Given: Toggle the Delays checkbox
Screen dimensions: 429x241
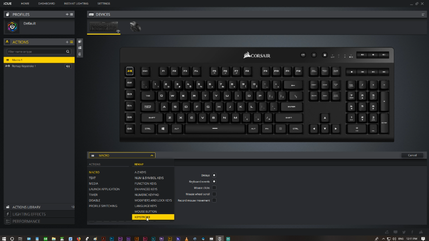Looking at the screenshot, I should coord(214,175).
